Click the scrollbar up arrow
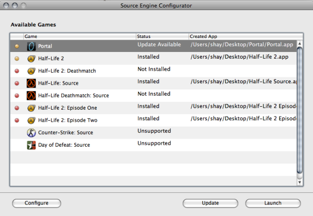This screenshot has width=313, height=216. tap(300, 43)
